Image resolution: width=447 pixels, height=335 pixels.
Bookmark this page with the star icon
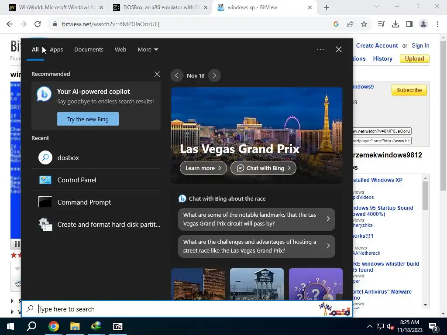tap(364, 24)
